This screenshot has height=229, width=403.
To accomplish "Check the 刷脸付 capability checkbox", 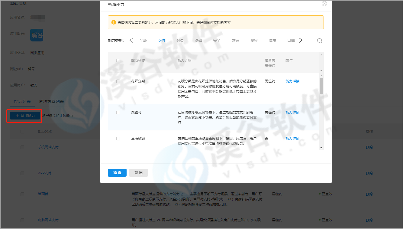I will pos(118,113).
